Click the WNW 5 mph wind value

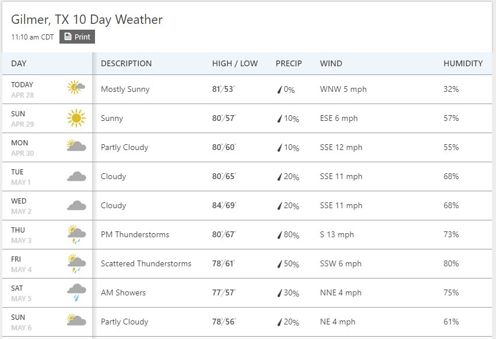(343, 90)
